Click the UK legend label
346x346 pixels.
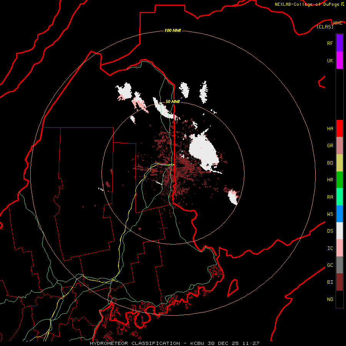330,60
